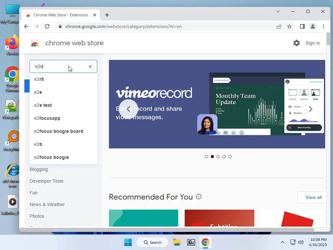Image resolution: width=333 pixels, height=250 pixels.
Task: Pick e2focus boogie board suggestion
Action: 63,131
